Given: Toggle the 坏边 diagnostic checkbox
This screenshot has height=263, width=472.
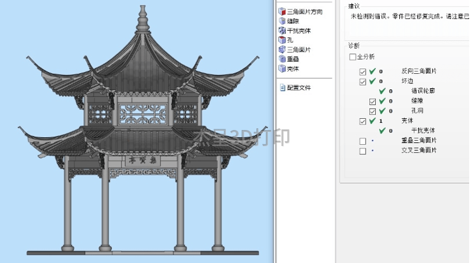Looking at the screenshot, I should click(x=363, y=82).
